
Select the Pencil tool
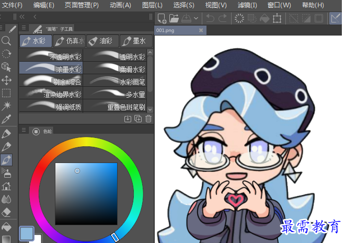pos(6,147)
